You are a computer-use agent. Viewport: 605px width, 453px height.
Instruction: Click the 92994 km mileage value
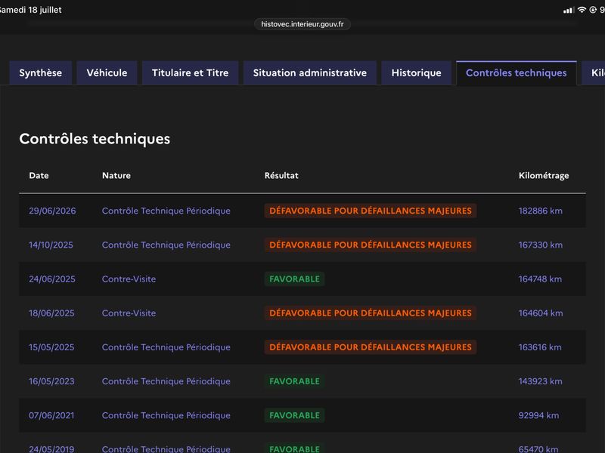click(x=538, y=415)
